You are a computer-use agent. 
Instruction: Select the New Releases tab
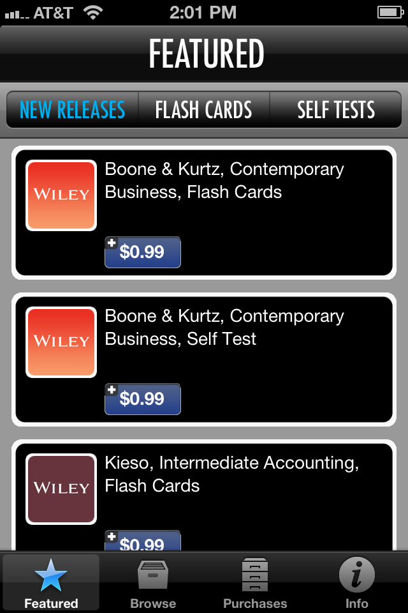73,110
